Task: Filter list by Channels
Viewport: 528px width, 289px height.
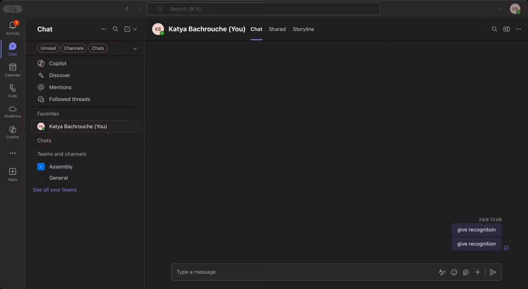Action: click(74, 48)
